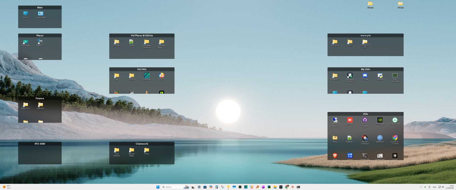The width and height of the screenshot is (456, 190).
Task: Open the volume control in system tray
Action: click(x=443, y=187)
